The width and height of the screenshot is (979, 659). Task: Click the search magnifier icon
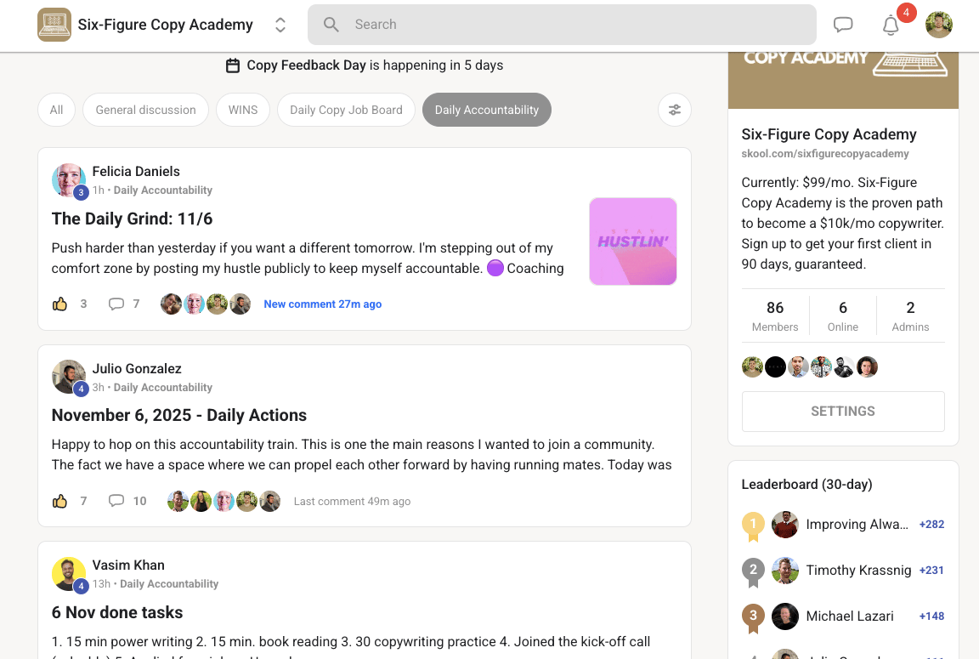coord(331,25)
